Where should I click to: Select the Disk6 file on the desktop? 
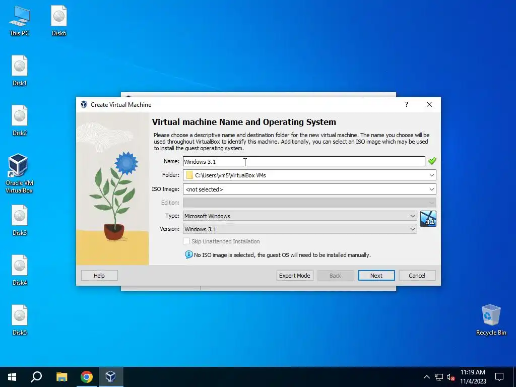(x=59, y=21)
